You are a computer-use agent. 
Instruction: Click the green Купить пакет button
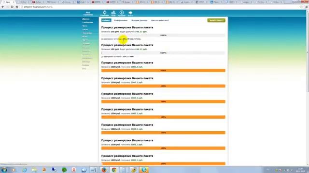coord(216,20)
